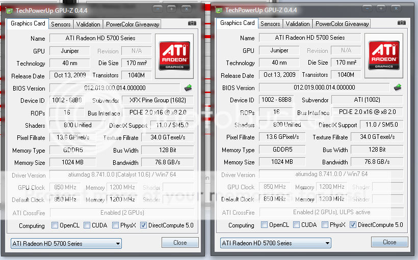Click Driver Version field in right window

331,174
